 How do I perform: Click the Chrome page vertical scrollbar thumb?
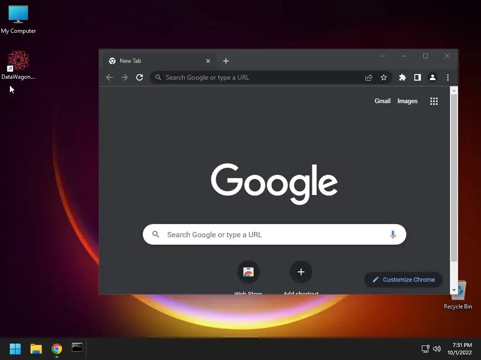click(x=454, y=178)
